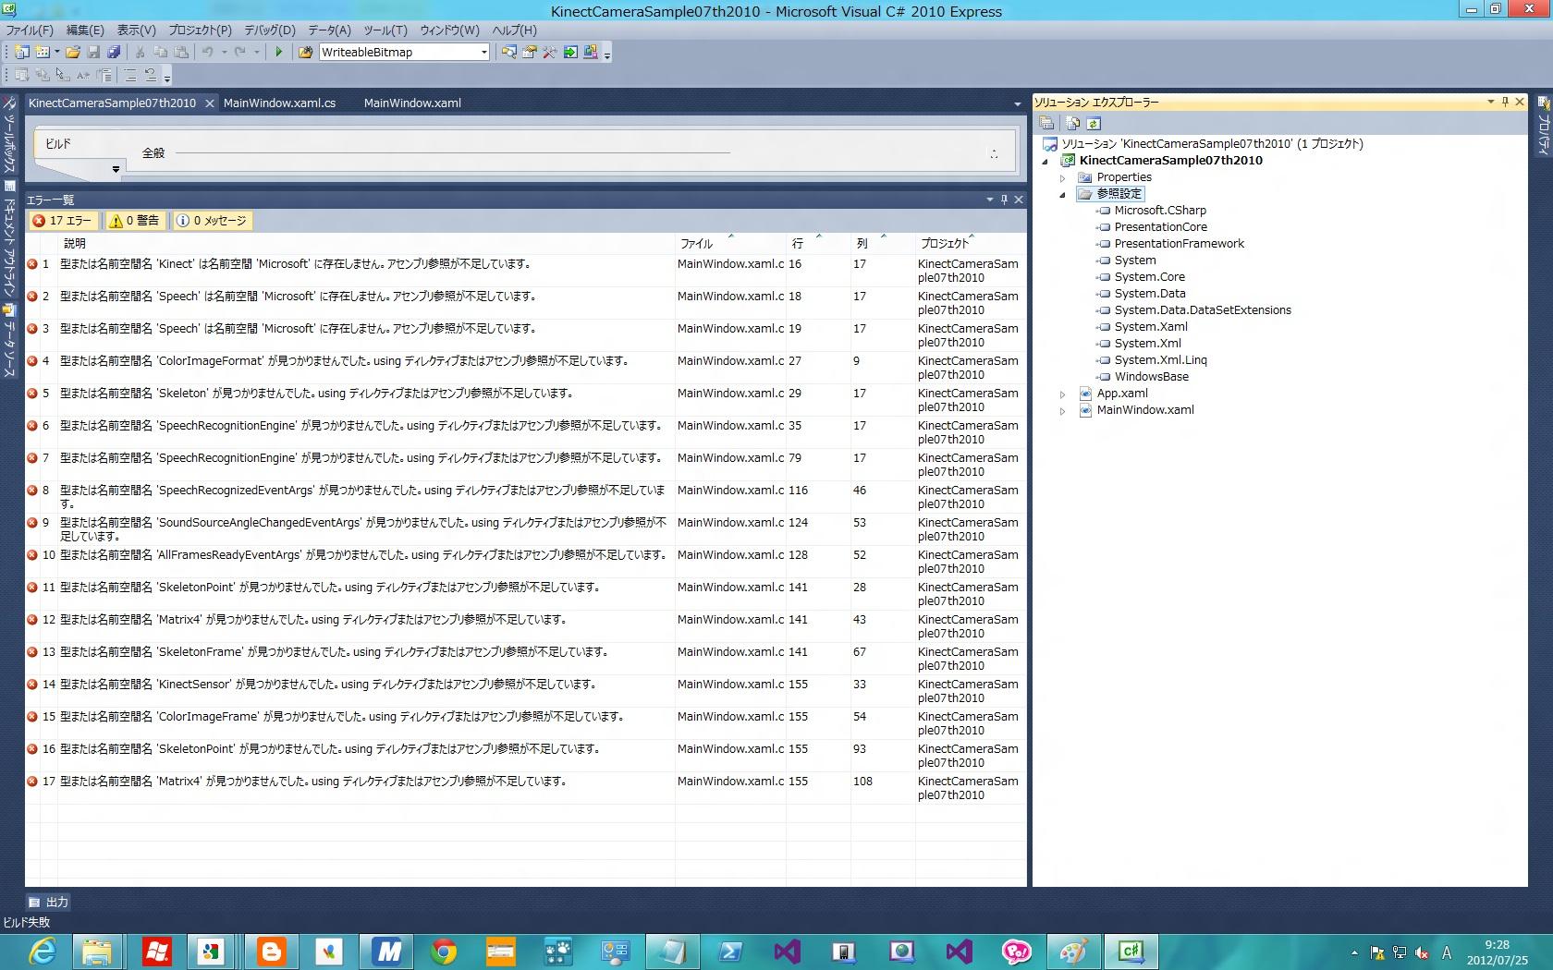Open the ファイル(F) menu
This screenshot has width=1553, height=970.
click(30, 30)
